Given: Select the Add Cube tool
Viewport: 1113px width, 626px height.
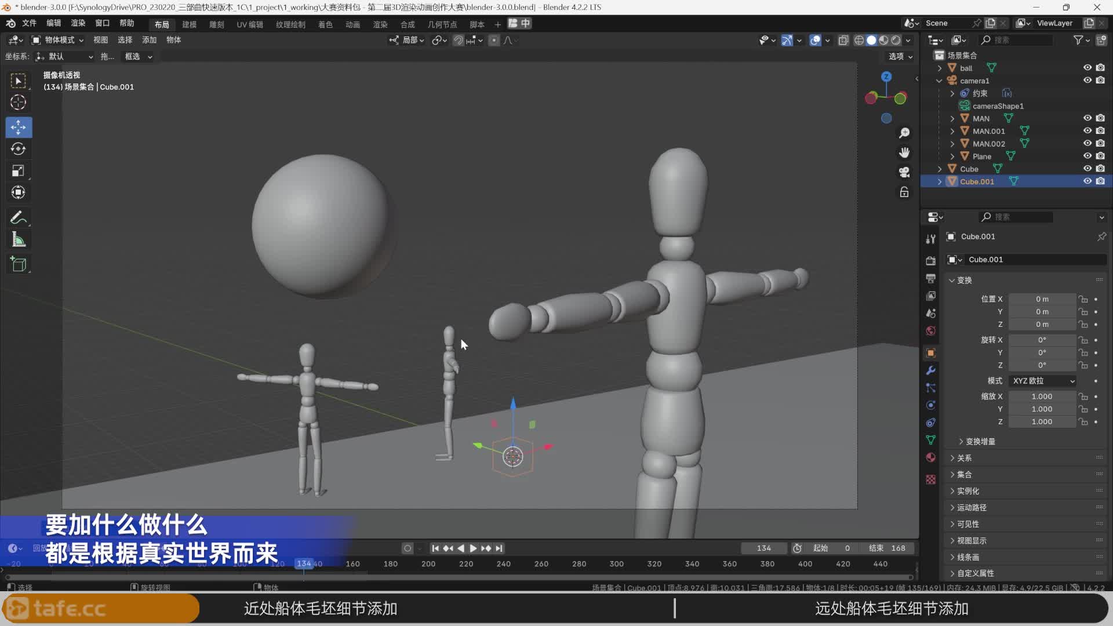Looking at the screenshot, I should click(x=19, y=264).
